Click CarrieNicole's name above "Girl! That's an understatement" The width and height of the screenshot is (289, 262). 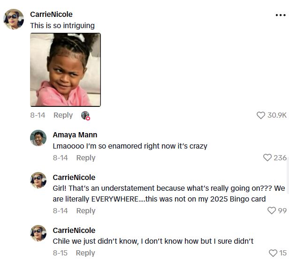coord(74,178)
